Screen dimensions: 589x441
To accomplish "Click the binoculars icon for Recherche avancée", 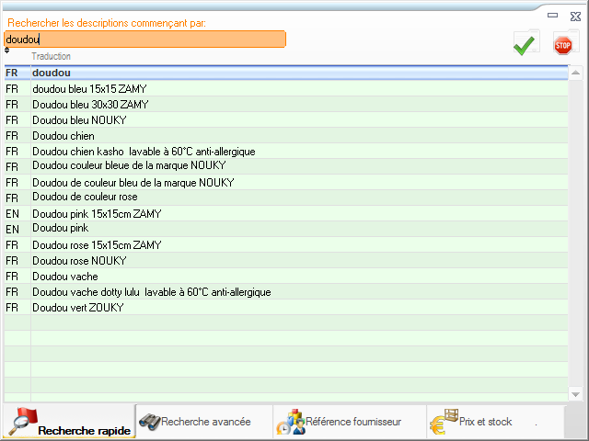I will pos(150,422).
